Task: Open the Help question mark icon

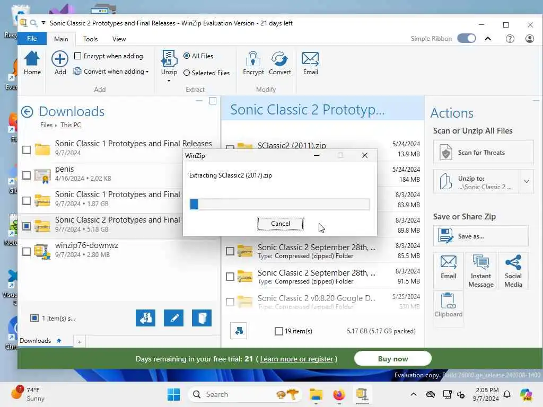Action: pos(510,39)
